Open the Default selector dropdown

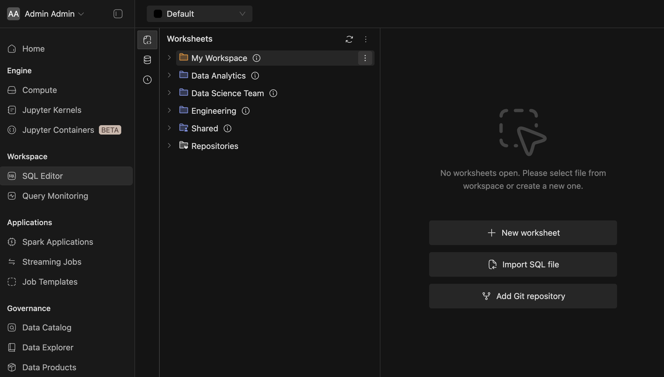click(200, 14)
